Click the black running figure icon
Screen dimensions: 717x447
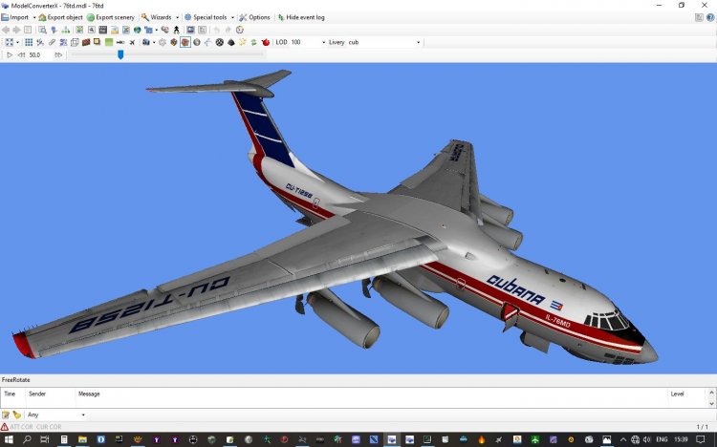(177, 30)
